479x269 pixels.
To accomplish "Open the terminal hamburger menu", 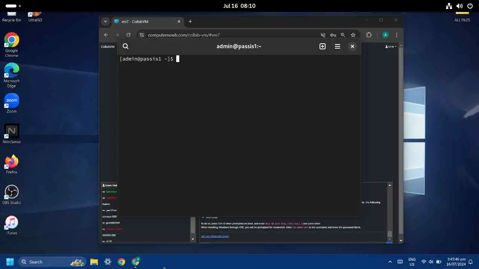I will (338, 46).
